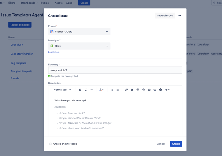
Task: Click 'What have you done today?' text
Action: click(x=70, y=100)
